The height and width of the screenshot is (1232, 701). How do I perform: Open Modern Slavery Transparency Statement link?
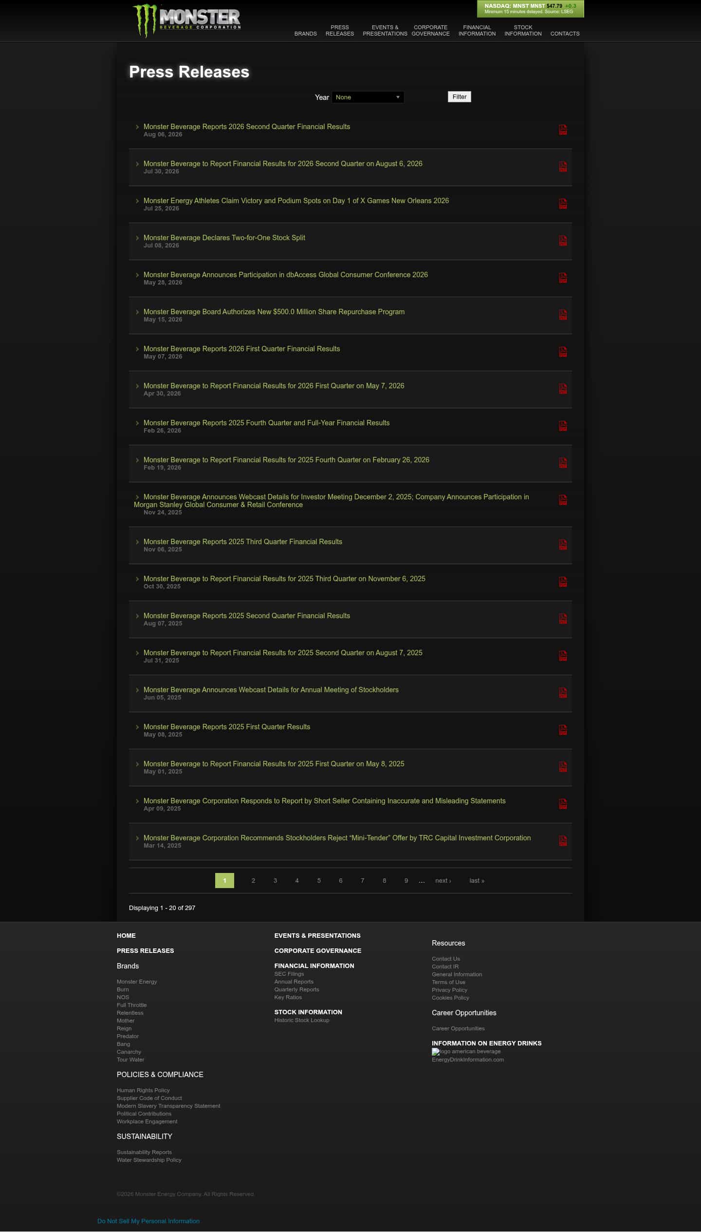coord(168,1106)
